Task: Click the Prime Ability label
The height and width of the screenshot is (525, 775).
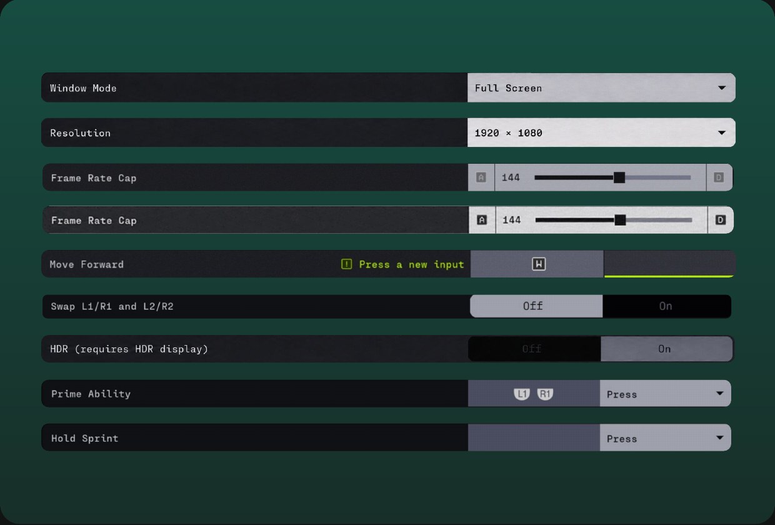Action: [x=91, y=394]
